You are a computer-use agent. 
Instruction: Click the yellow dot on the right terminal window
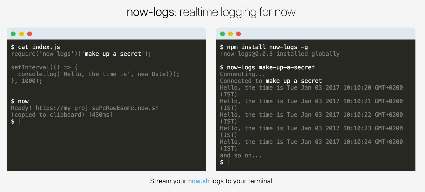231,34
